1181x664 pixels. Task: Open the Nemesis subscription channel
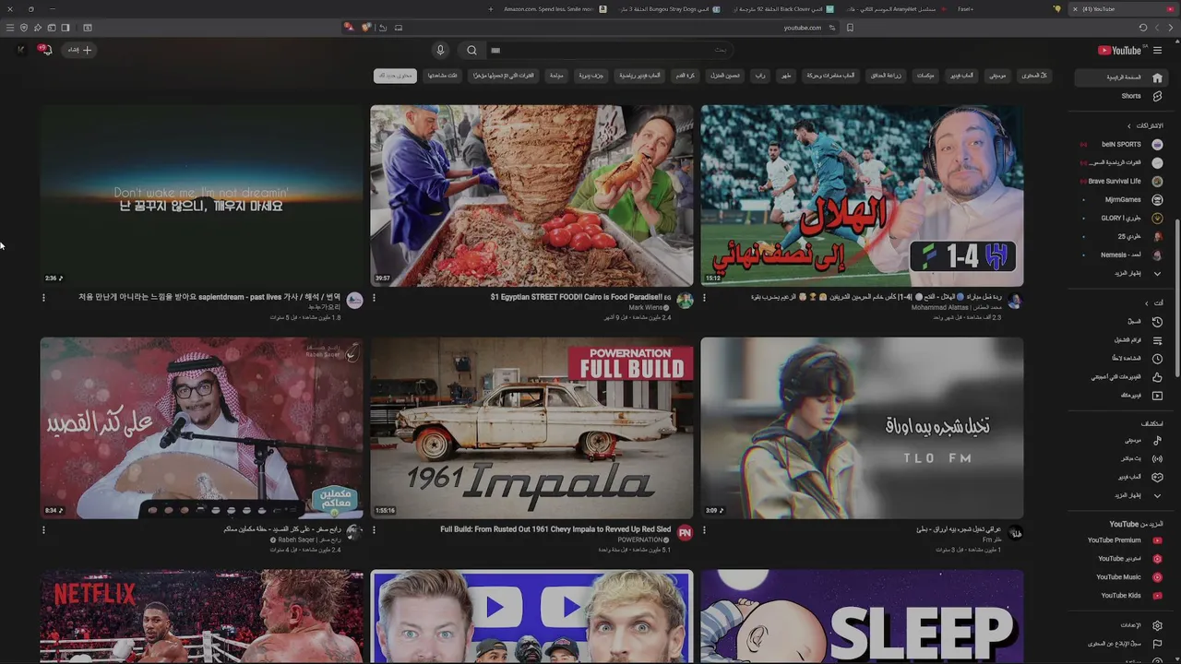[1122, 255]
